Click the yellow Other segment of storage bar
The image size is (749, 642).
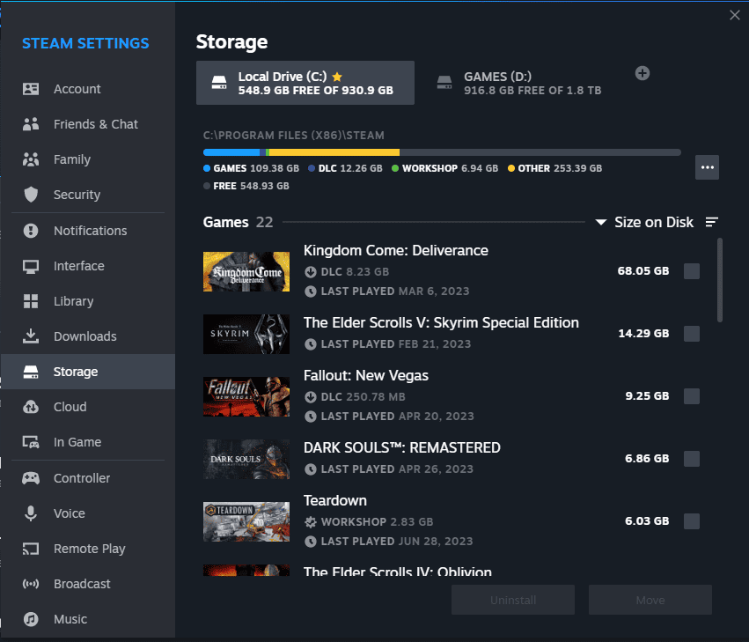tap(334, 152)
